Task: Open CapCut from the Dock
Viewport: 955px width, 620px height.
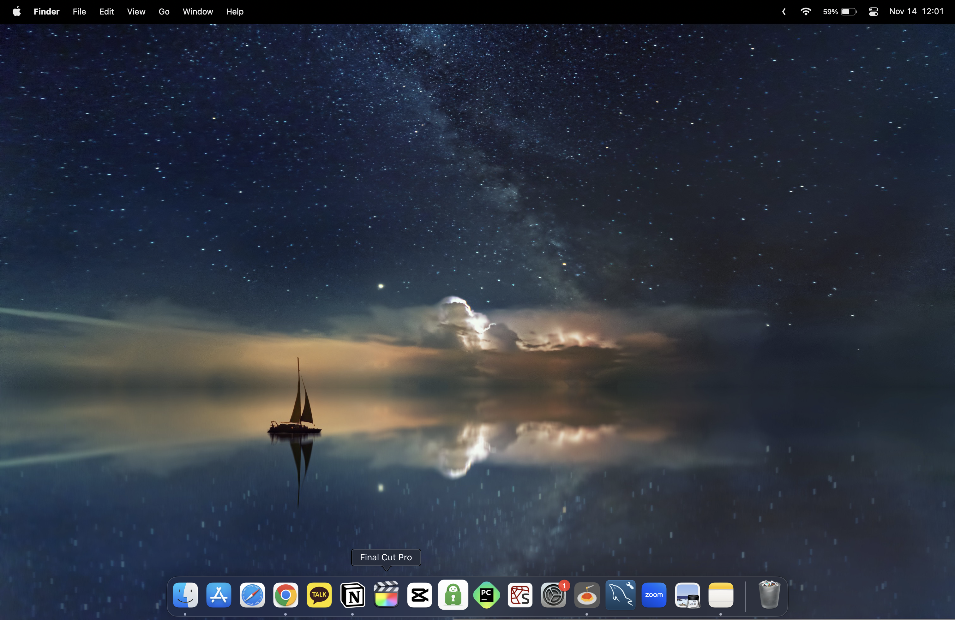Action: tap(420, 595)
